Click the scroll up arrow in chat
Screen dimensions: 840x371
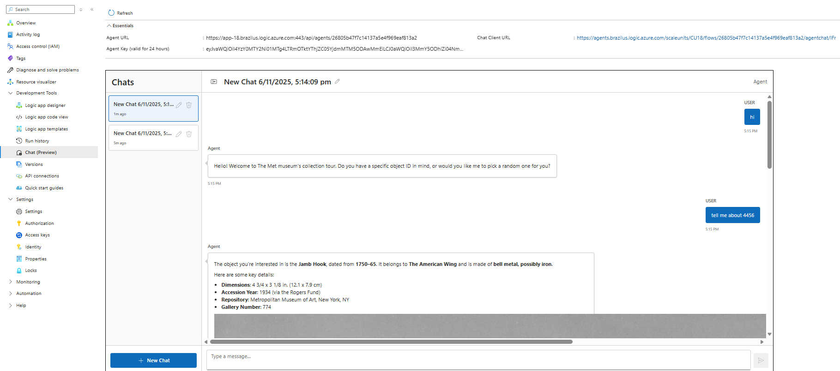pyautogui.click(x=769, y=97)
